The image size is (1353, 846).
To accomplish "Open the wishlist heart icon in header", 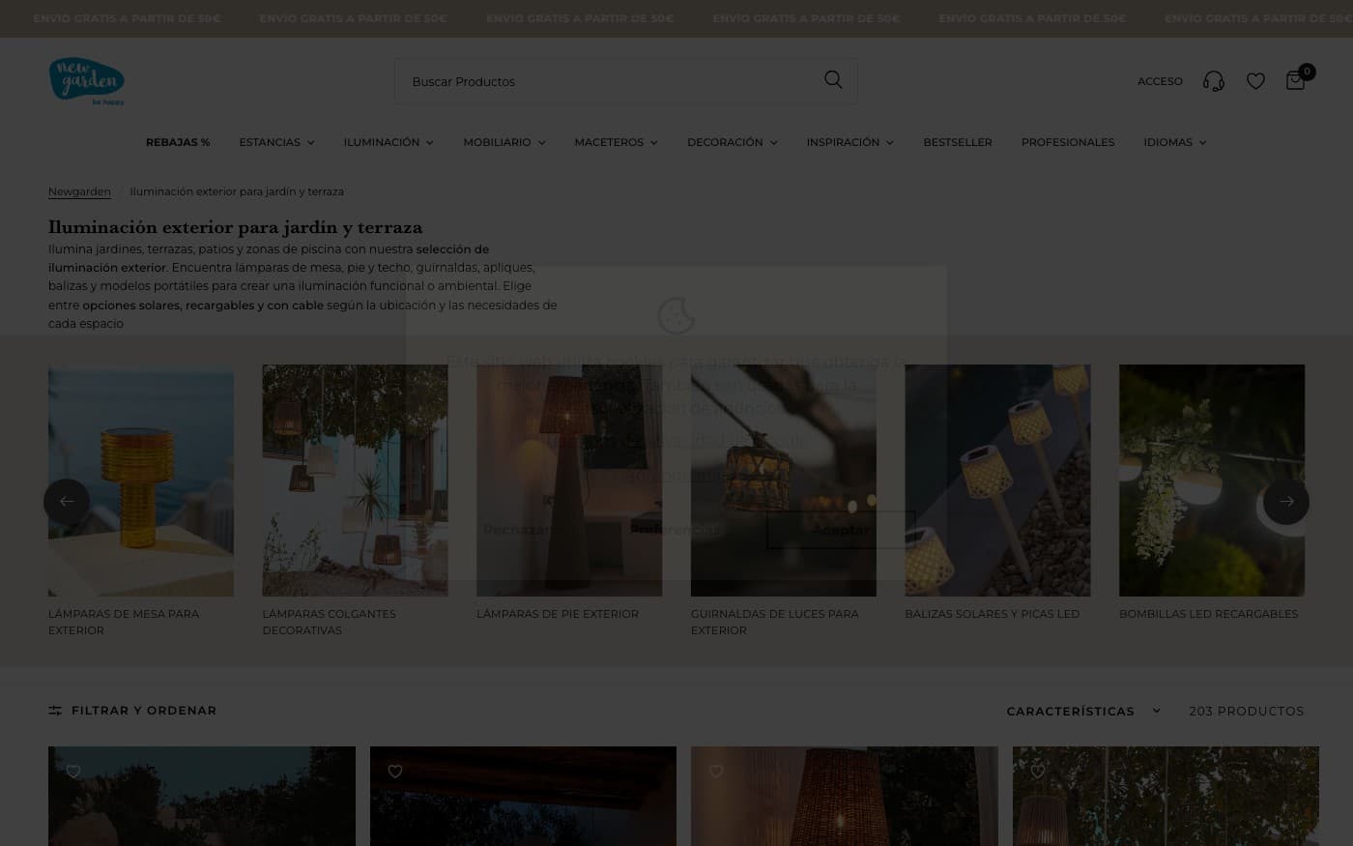I will click(1255, 81).
